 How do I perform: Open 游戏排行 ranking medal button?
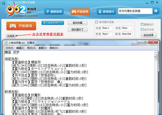click(106, 11)
